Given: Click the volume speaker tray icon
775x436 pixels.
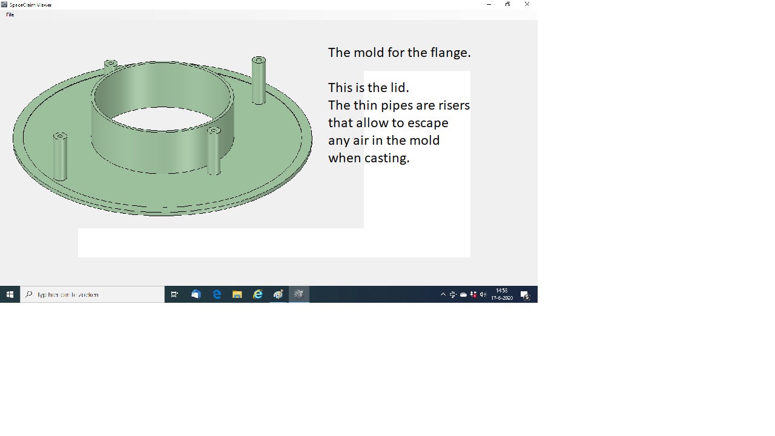Looking at the screenshot, I should pos(483,294).
